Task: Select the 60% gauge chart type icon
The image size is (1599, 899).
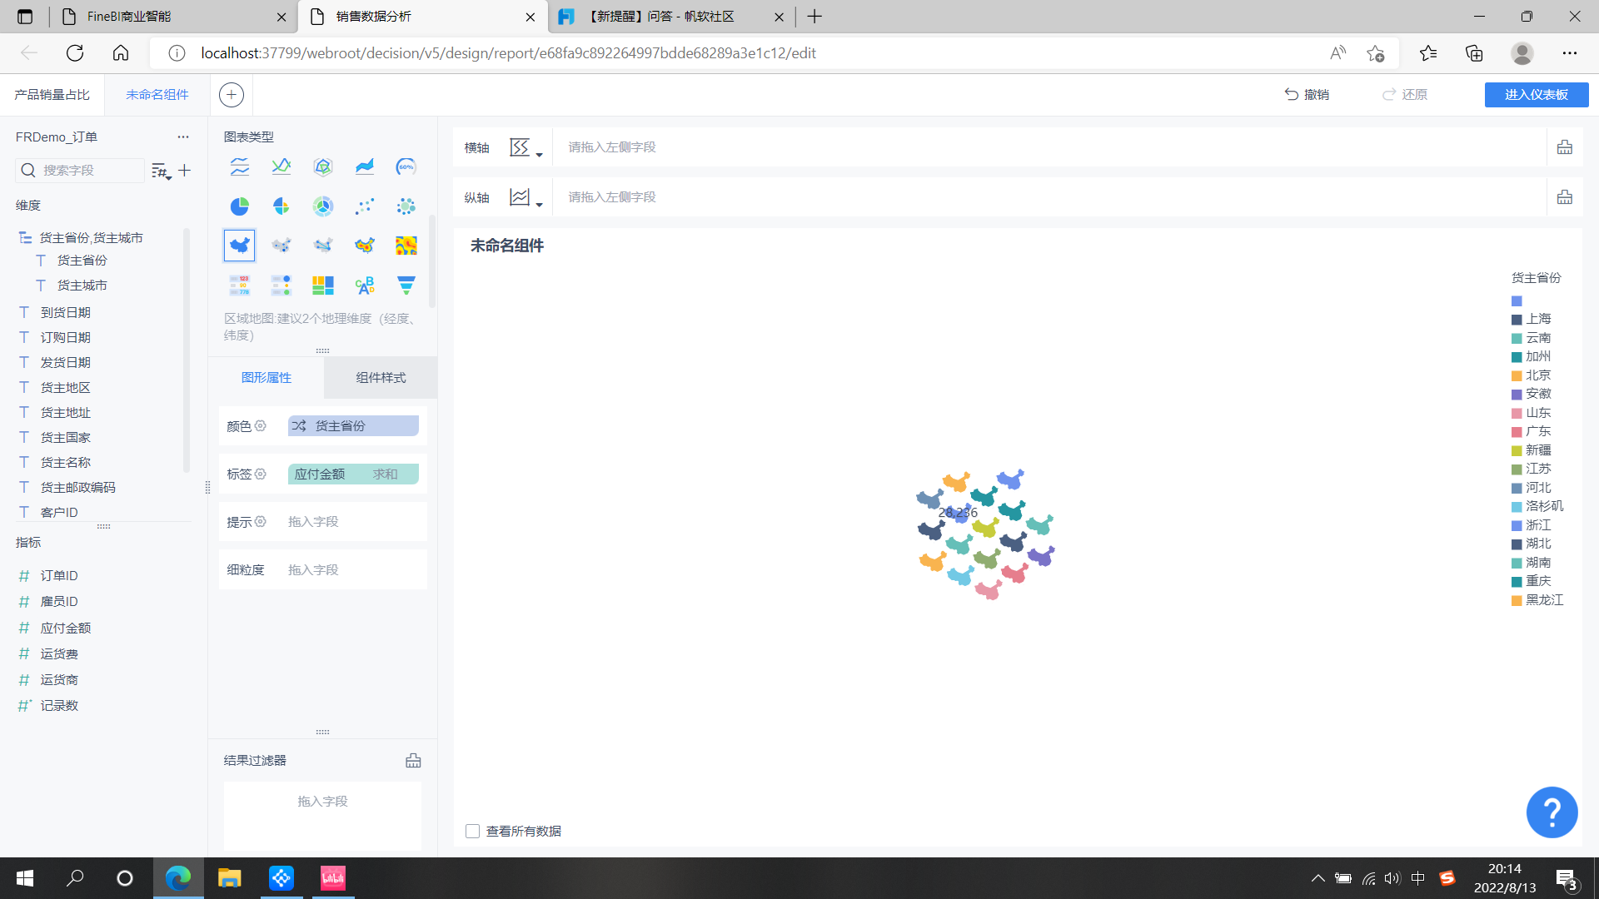Action: [406, 166]
